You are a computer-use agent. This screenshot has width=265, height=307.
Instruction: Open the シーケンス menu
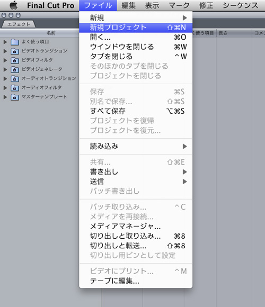pos(241,5)
